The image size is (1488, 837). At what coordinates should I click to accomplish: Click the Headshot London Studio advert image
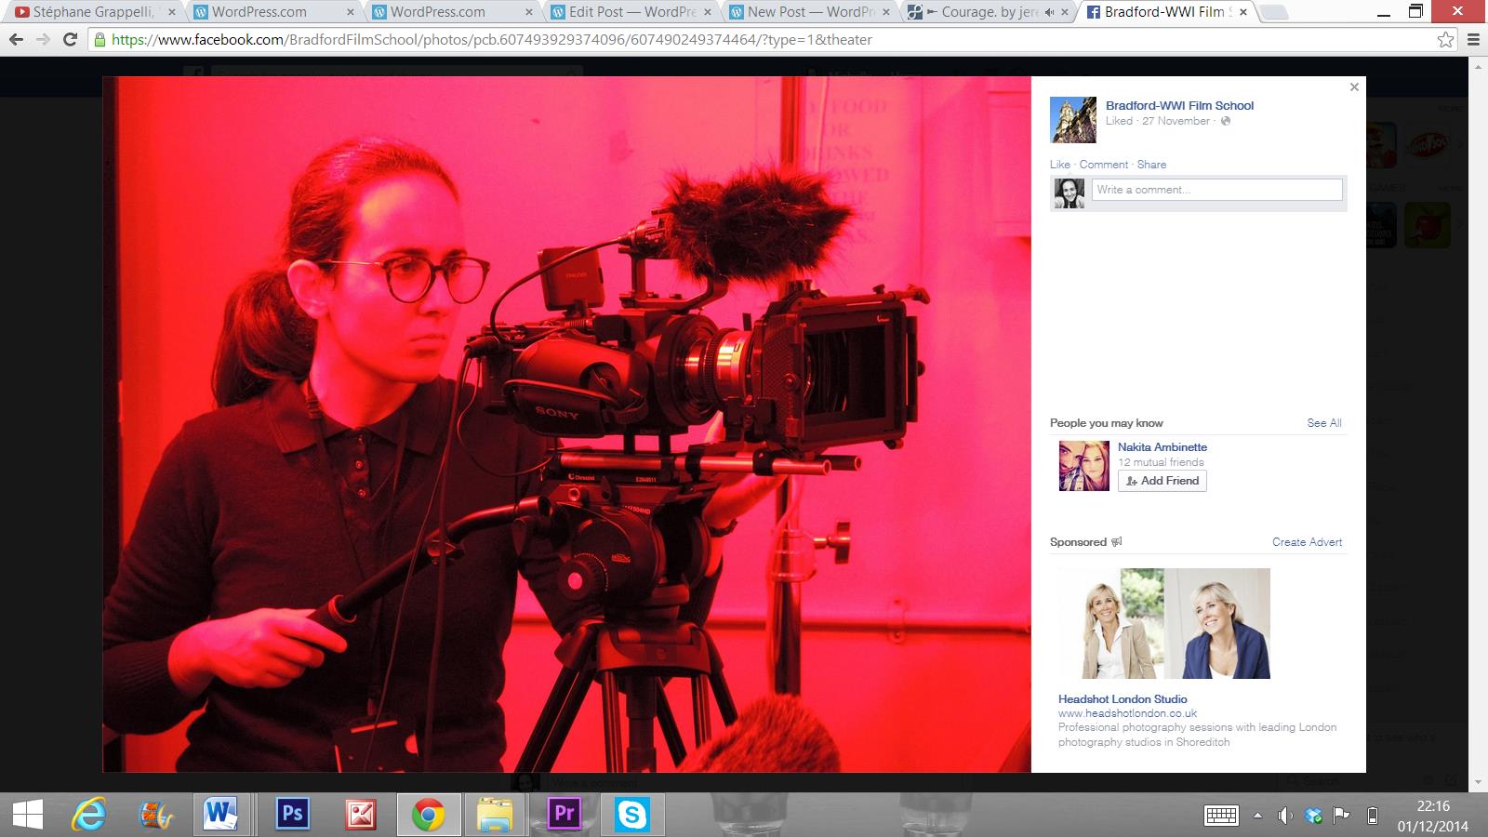pyautogui.click(x=1164, y=623)
